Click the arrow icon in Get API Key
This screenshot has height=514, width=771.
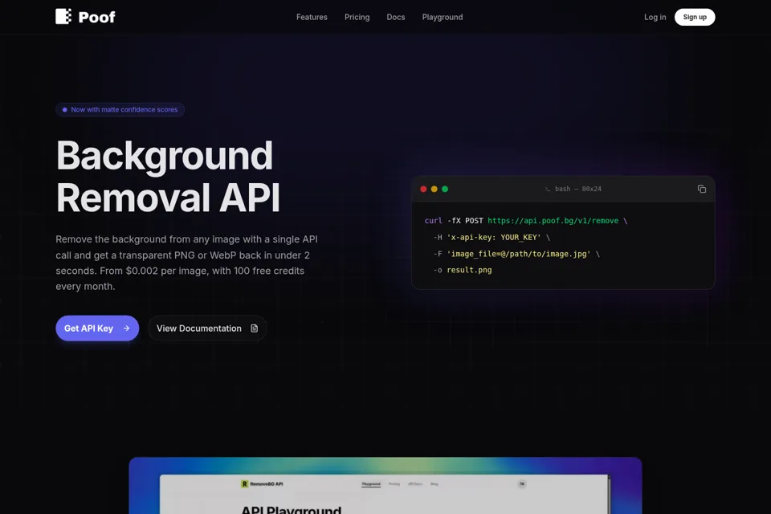tap(126, 328)
